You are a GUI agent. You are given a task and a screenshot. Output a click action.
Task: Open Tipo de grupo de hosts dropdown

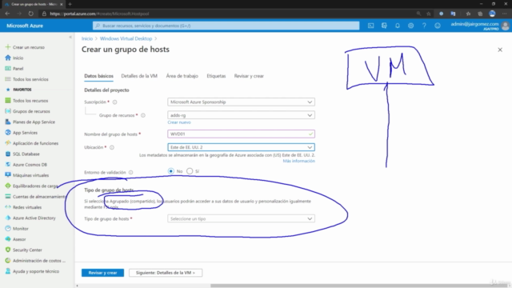(x=241, y=218)
